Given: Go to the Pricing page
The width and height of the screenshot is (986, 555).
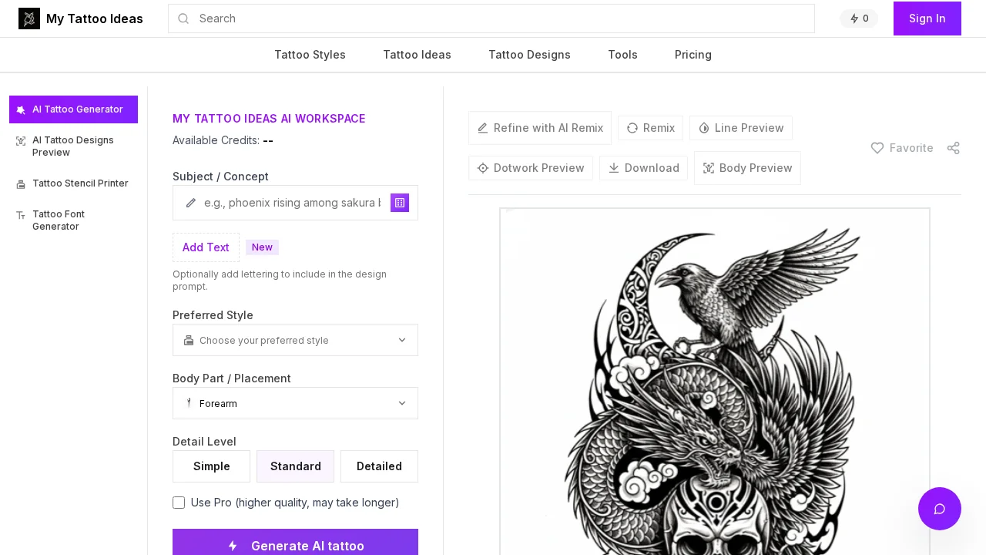Looking at the screenshot, I should 693,55.
